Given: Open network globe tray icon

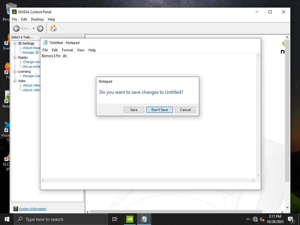Looking at the screenshot, I should (255, 219).
